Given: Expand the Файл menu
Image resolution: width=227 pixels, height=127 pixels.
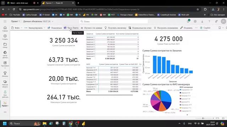Looking at the screenshot, I should point(17,28).
